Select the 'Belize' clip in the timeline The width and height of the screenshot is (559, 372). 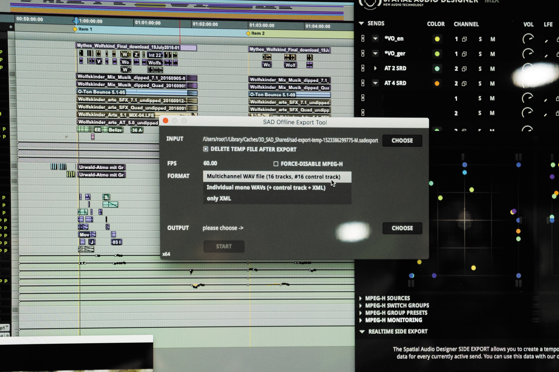tap(115, 130)
